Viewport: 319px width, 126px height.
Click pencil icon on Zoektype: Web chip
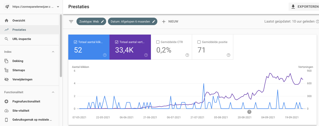(x=103, y=22)
